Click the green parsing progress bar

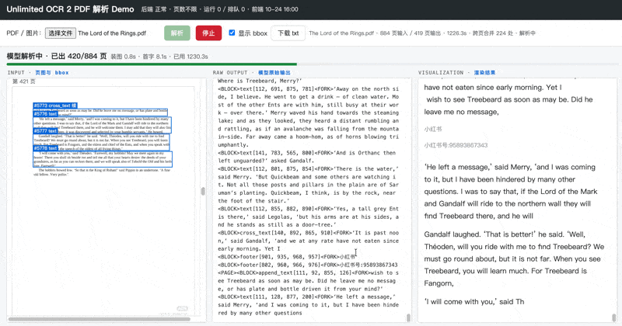tap(152, 64)
